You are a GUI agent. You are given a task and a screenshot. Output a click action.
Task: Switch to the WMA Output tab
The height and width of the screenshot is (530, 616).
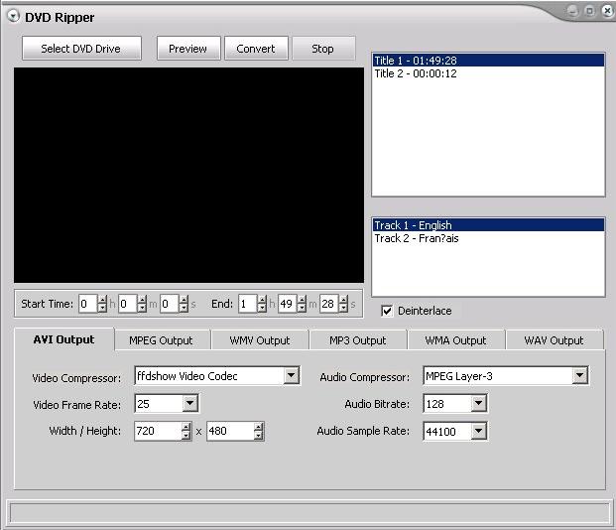coord(455,340)
